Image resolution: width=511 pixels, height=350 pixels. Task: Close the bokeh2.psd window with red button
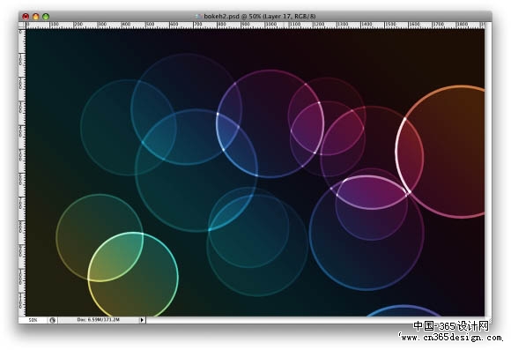click(26, 16)
